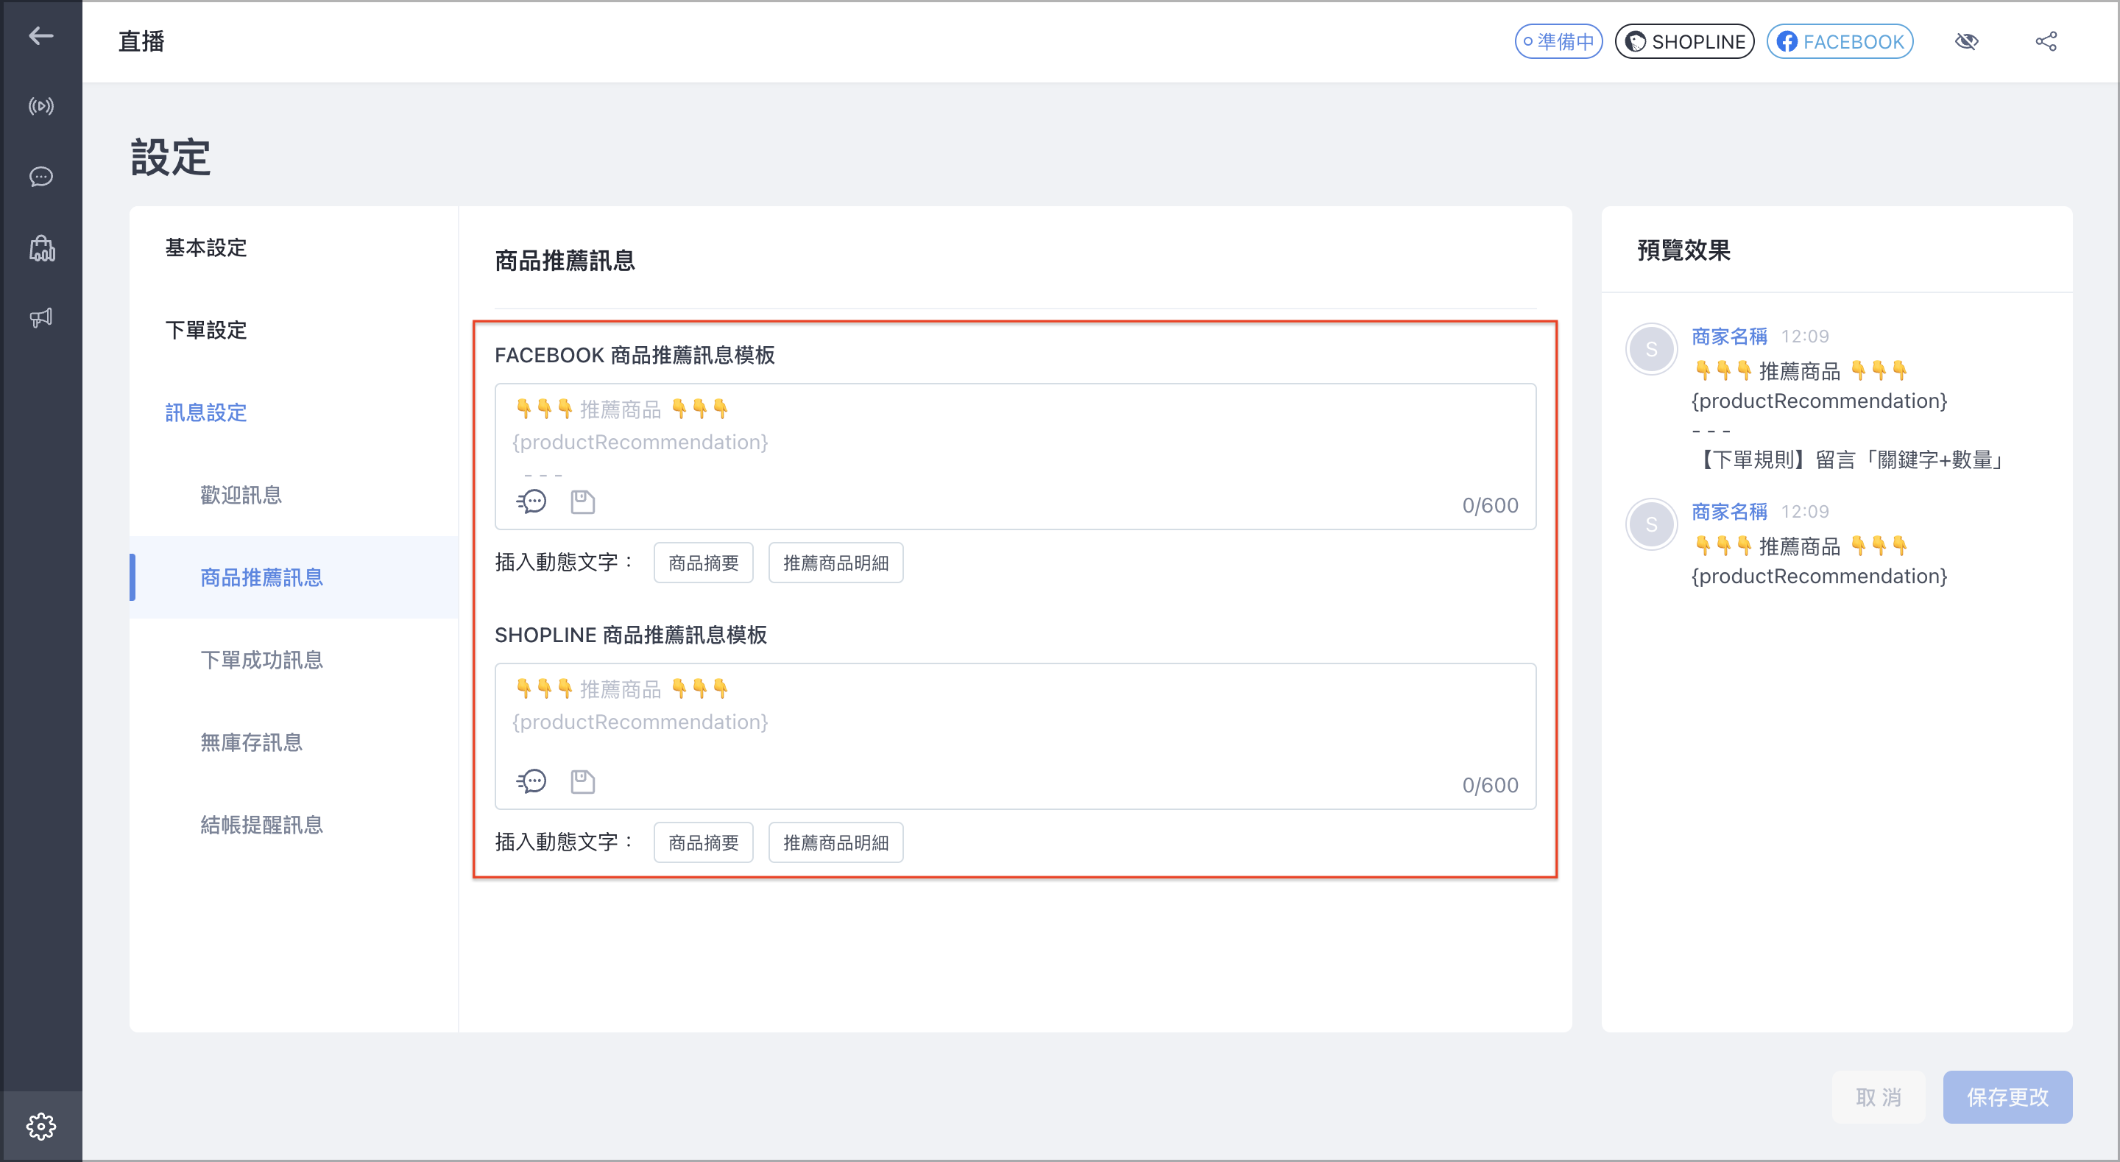Click the 0/600 counter in SHOPLINE template

pyautogui.click(x=1490, y=785)
